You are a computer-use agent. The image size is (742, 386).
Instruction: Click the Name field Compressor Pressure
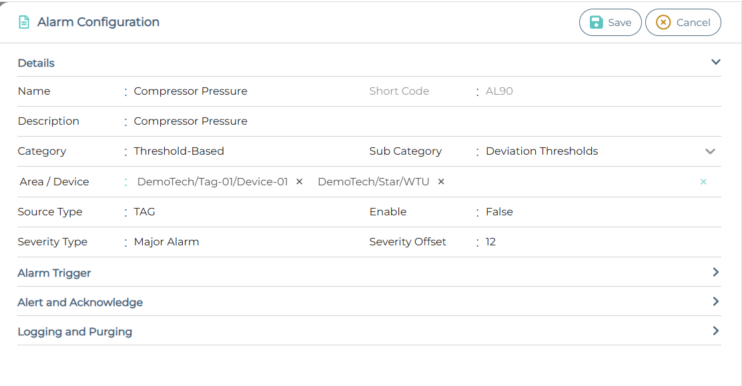click(x=190, y=91)
